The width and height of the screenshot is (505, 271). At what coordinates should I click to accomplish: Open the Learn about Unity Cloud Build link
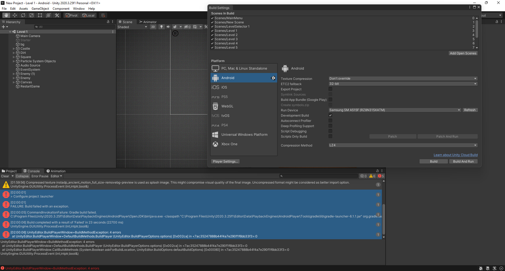pyautogui.click(x=456, y=155)
